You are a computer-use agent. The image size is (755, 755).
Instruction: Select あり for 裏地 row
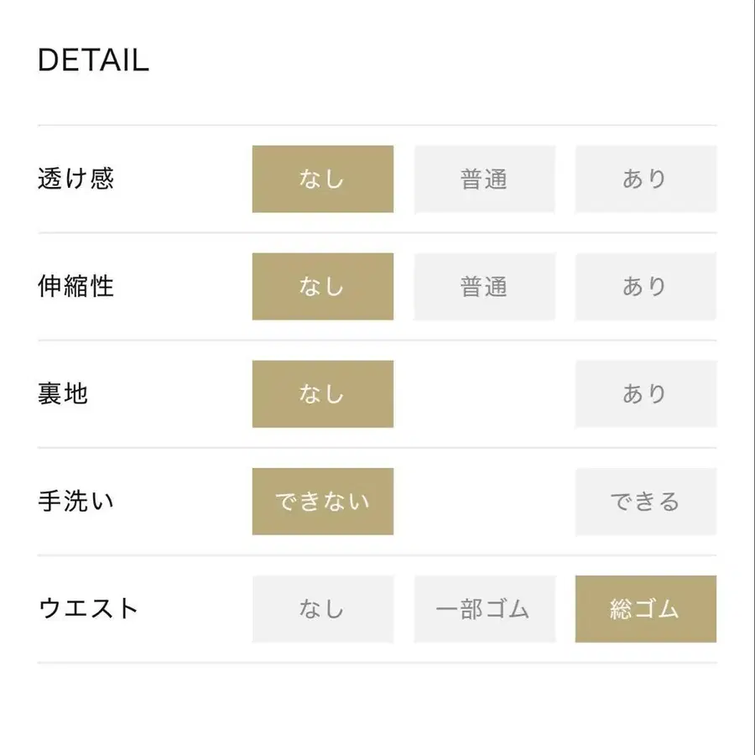(x=646, y=393)
